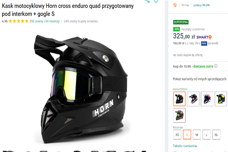Select size XS option

(177, 135)
